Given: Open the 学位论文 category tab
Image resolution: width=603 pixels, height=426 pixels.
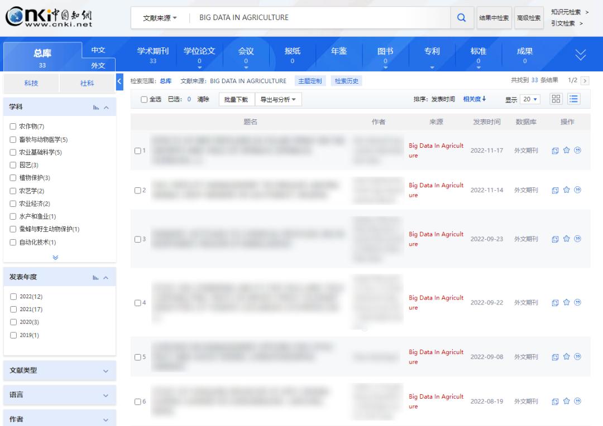Looking at the screenshot, I should [x=199, y=50].
